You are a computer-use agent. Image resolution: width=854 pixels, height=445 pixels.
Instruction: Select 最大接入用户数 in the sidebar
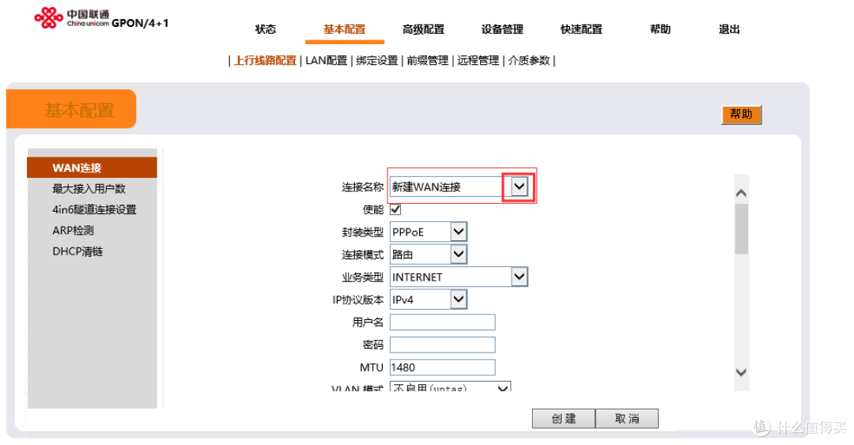(89, 189)
